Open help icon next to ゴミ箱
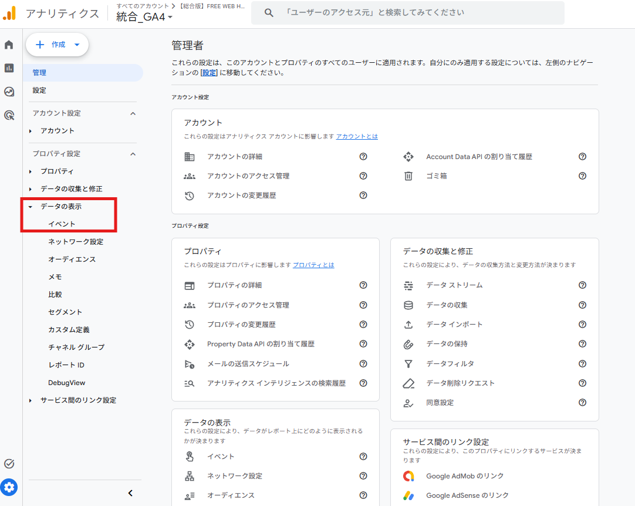This screenshot has width=635, height=506. tap(582, 176)
